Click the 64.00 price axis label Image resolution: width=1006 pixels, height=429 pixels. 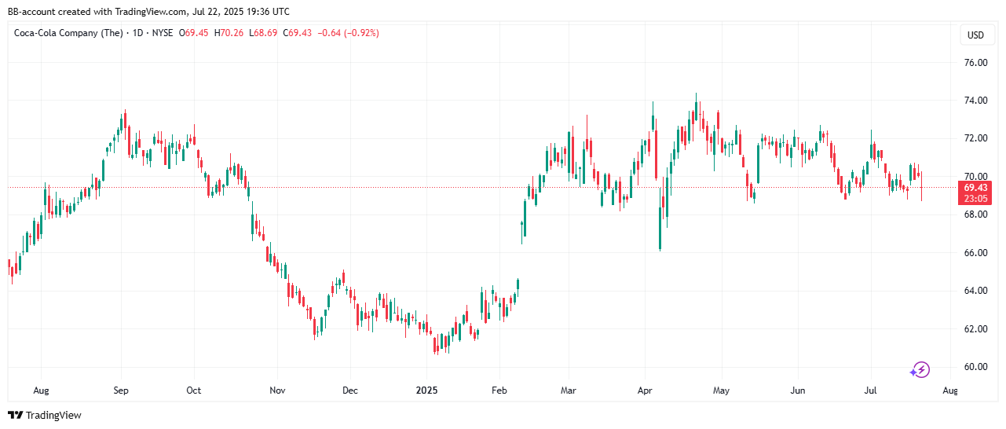click(x=975, y=291)
